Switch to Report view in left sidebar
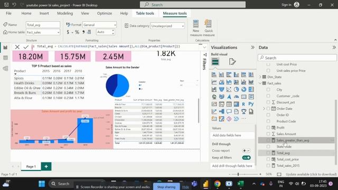The height and width of the screenshot is (190, 338). pos(5,47)
